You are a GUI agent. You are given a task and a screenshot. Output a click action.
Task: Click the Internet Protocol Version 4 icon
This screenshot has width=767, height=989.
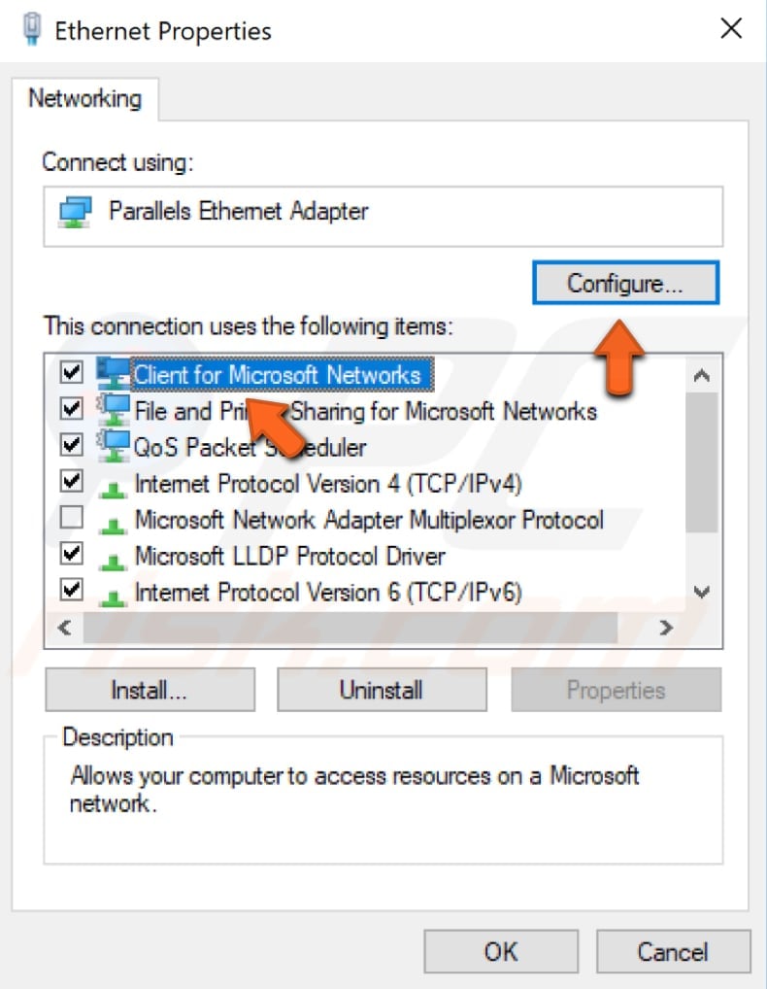(x=112, y=483)
